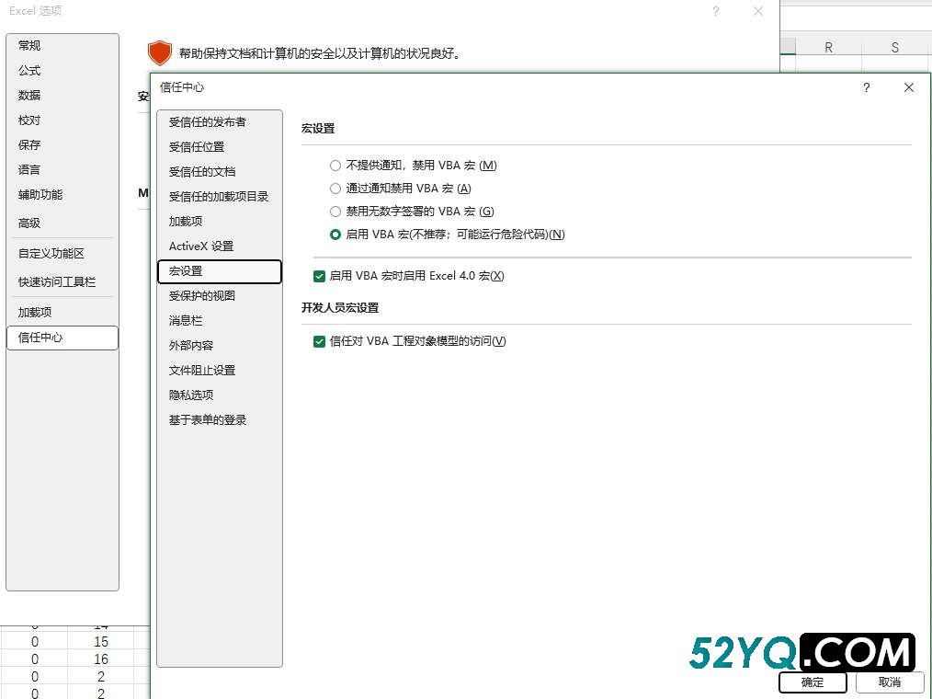The width and height of the screenshot is (932, 699).
Task: Click column S header in spreadsheet
Action: (x=895, y=48)
